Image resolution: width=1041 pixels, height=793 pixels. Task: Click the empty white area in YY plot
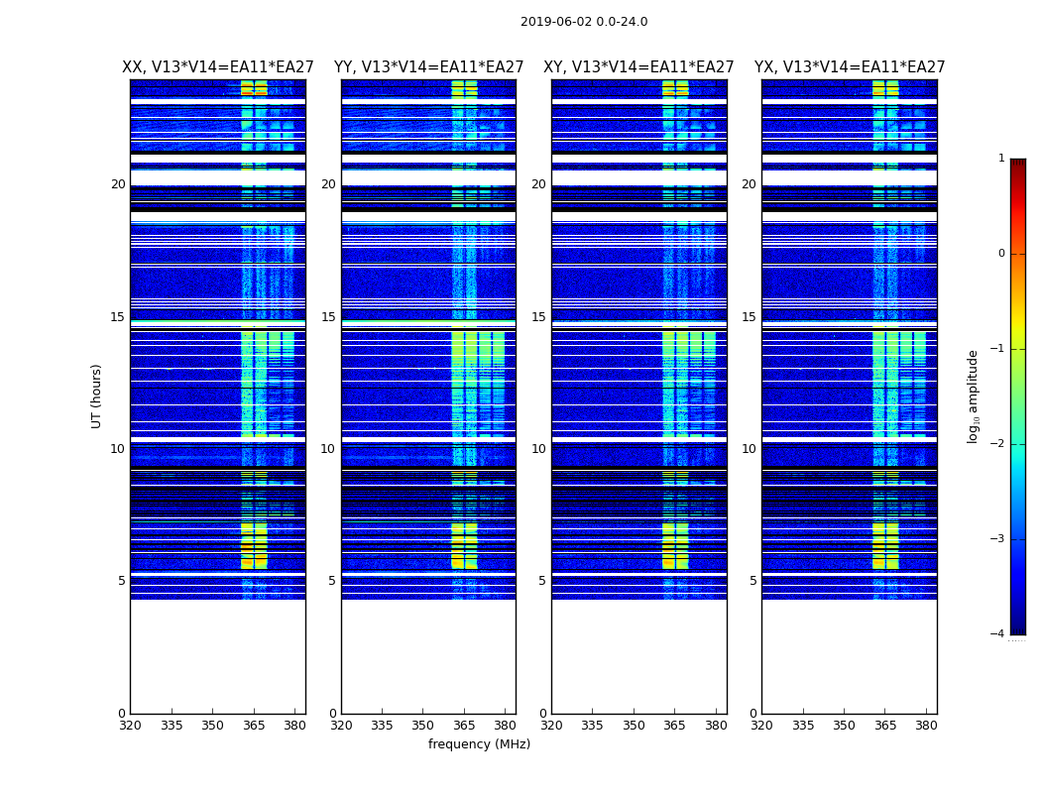pyautogui.click(x=429, y=656)
